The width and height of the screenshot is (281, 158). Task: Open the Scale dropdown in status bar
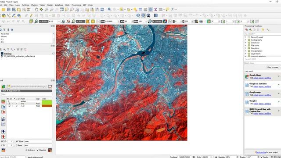[212, 157]
